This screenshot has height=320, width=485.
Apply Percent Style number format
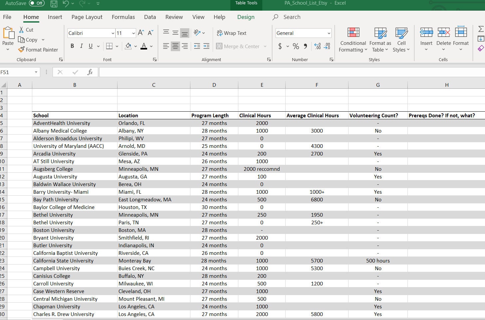point(296,46)
